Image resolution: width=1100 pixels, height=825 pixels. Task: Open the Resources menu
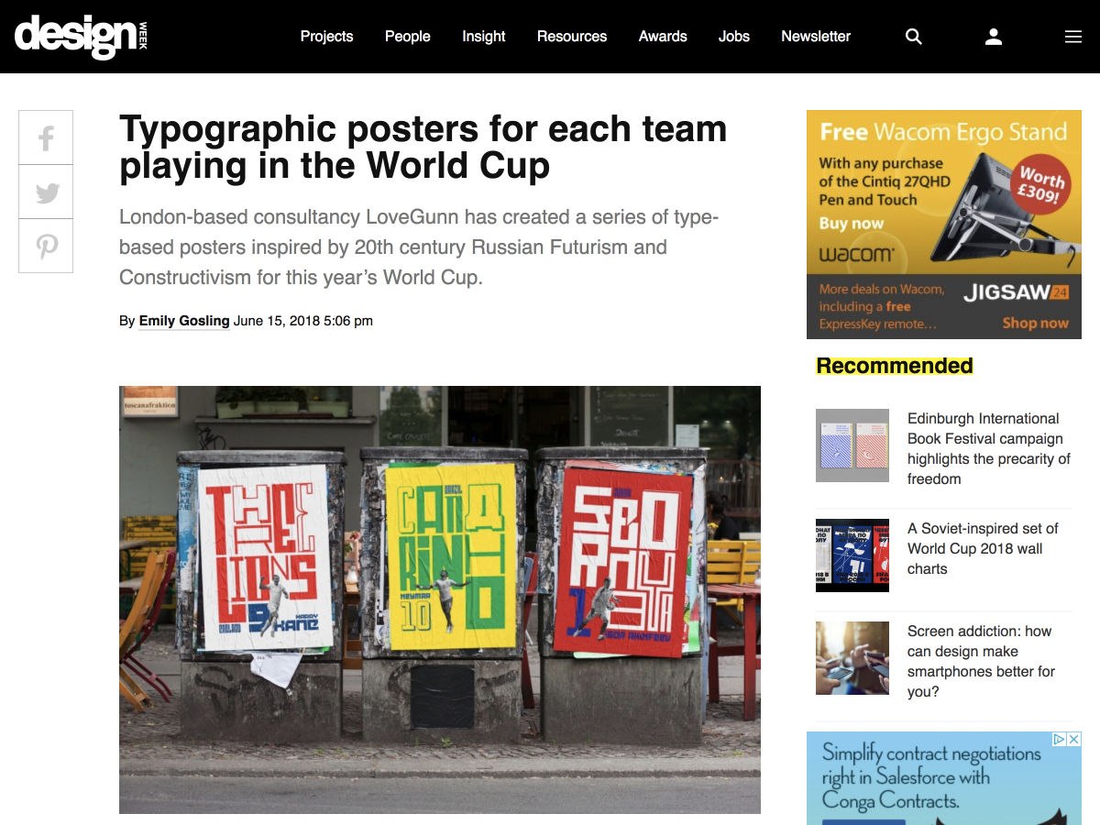tap(571, 37)
